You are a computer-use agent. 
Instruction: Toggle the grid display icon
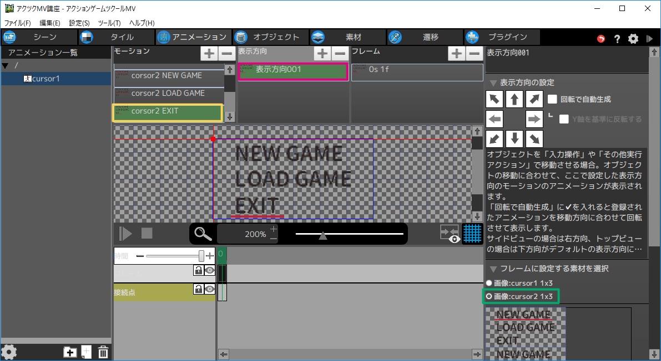(472, 234)
